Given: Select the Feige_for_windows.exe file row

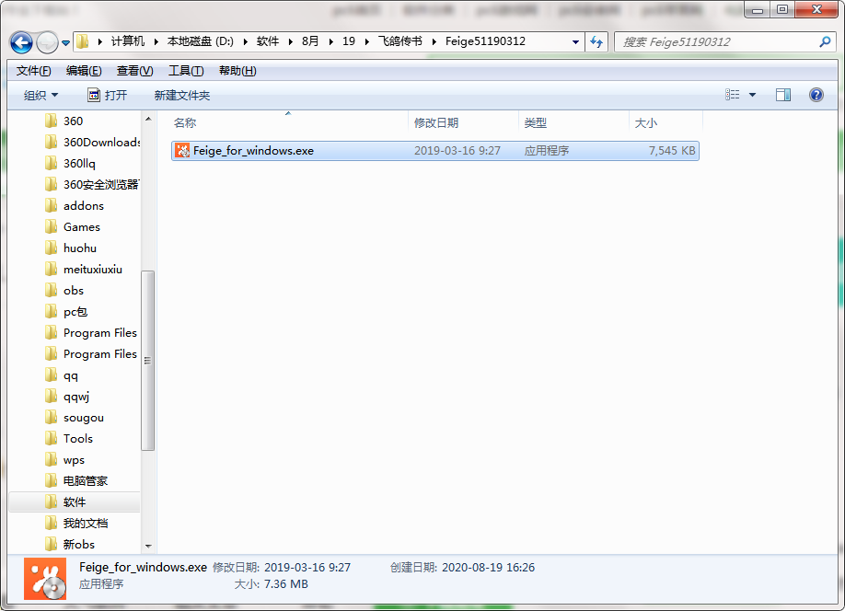Looking at the screenshot, I should tap(434, 151).
